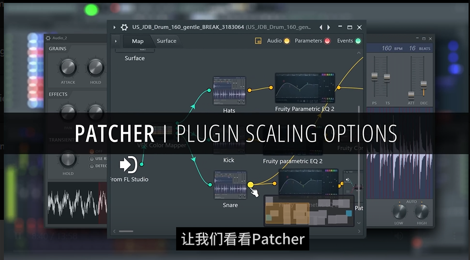The height and width of the screenshot is (260, 470).
Task: Select the Hats plugin node thumbnail
Action: 229,91
